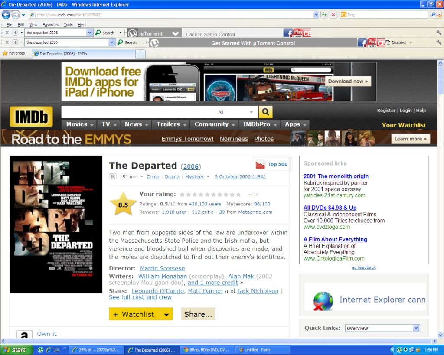This screenshot has height=355, width=444.
Task: Click the Leonardo DiCaprio link
Action: point(158,291)
